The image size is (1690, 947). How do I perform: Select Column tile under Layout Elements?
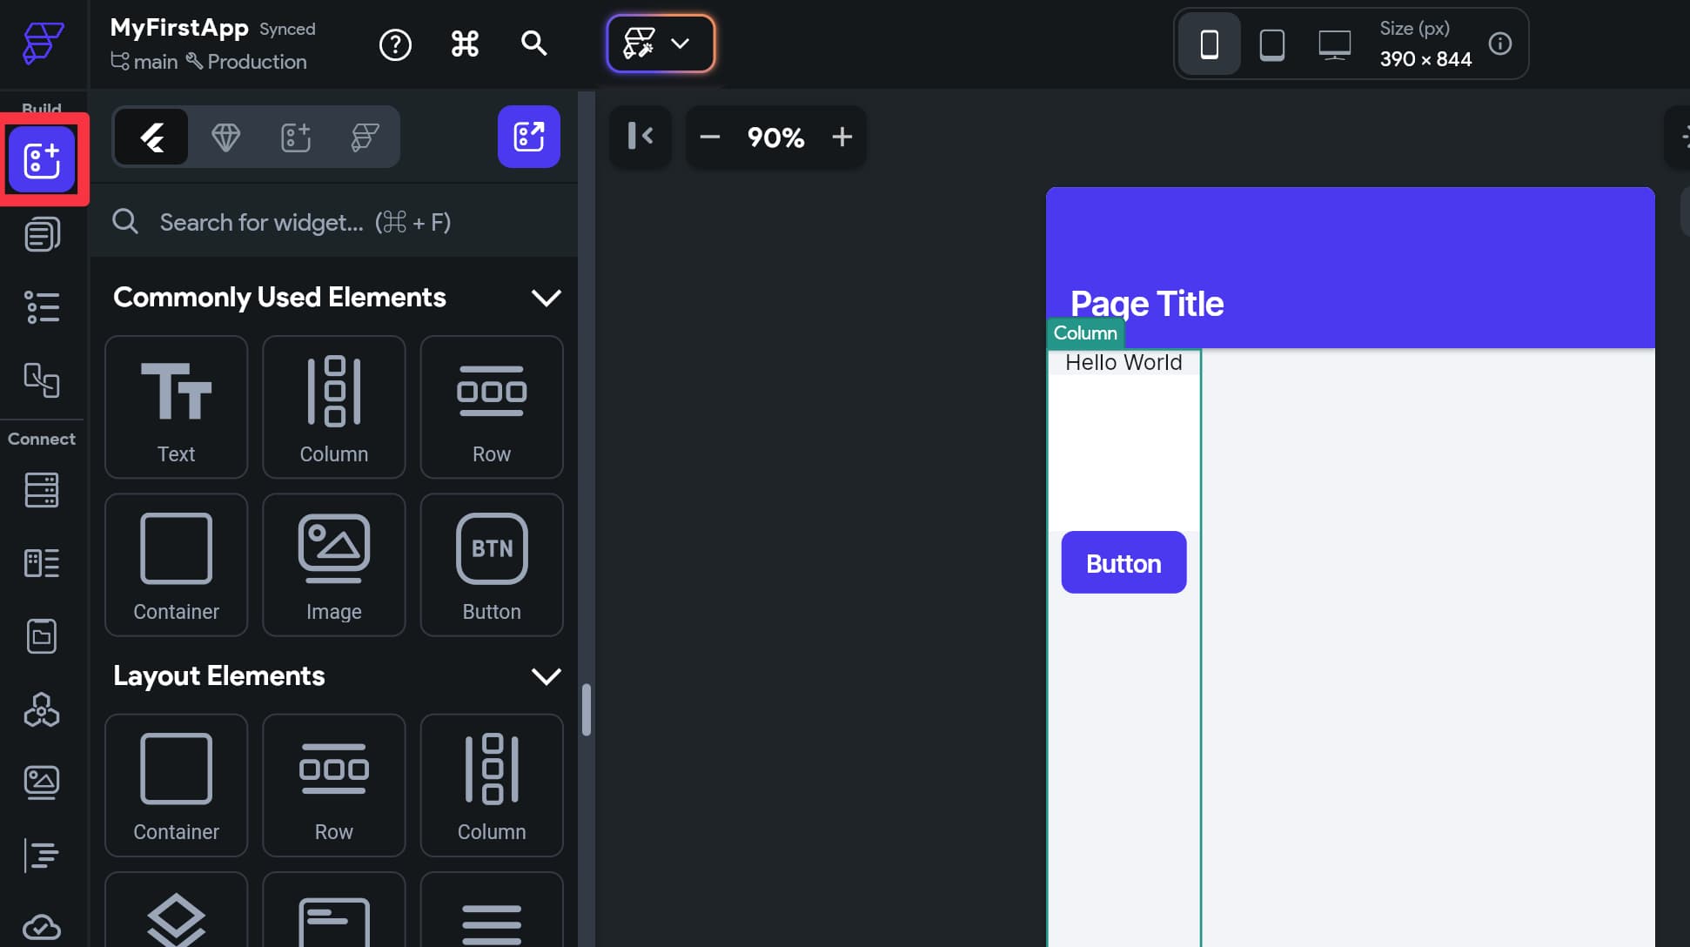click(x=491, y=785)
